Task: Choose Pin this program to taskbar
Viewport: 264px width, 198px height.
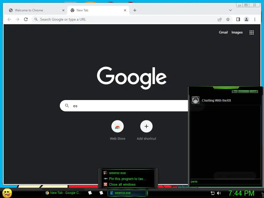Action: (x=128, y=179)
